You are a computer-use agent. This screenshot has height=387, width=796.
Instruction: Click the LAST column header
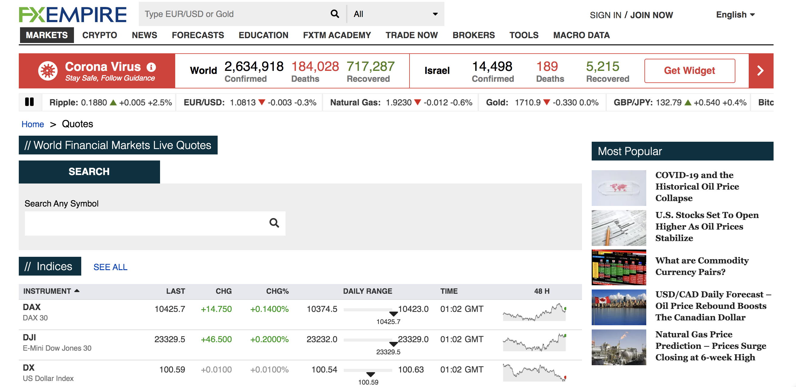coord(176,291)
